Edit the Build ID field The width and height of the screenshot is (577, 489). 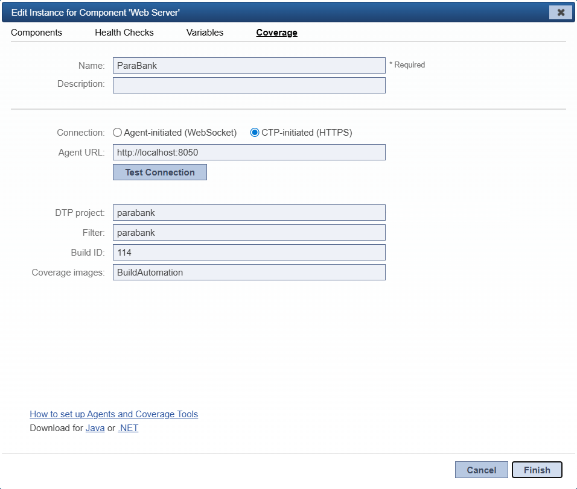point(249,252)
